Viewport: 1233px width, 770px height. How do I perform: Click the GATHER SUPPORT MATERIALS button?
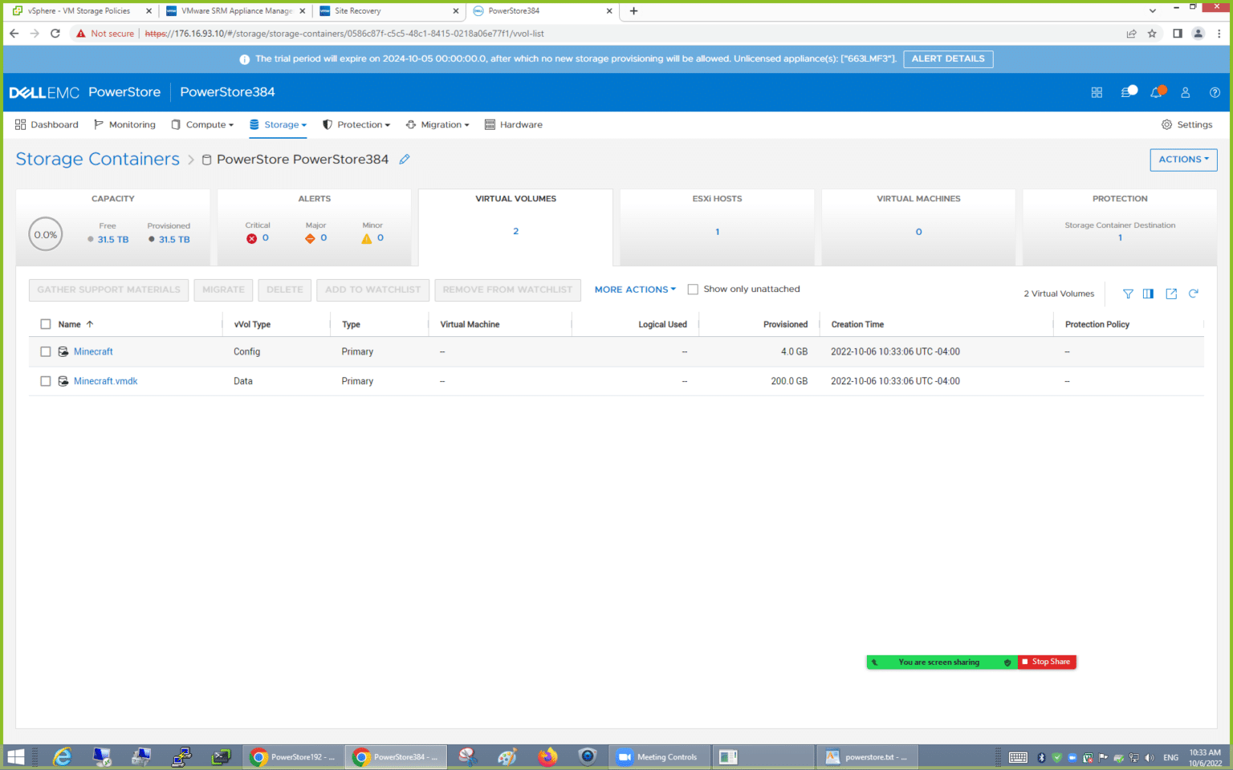click(109, 290)
